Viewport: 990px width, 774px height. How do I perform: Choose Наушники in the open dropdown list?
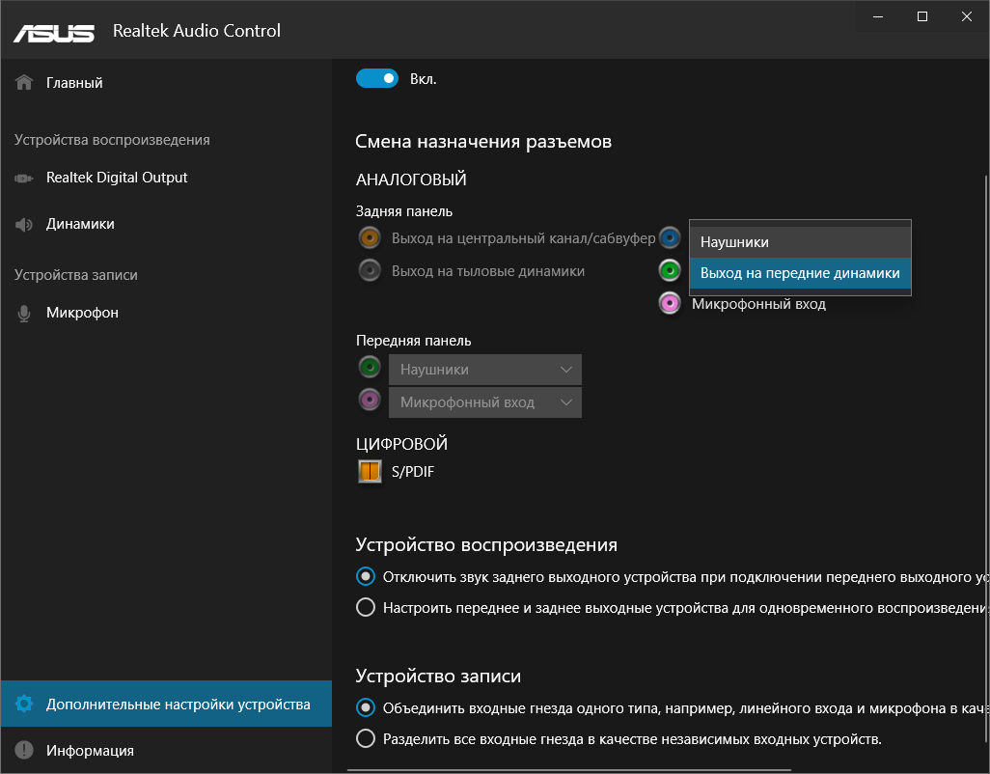tap(800, 242)
